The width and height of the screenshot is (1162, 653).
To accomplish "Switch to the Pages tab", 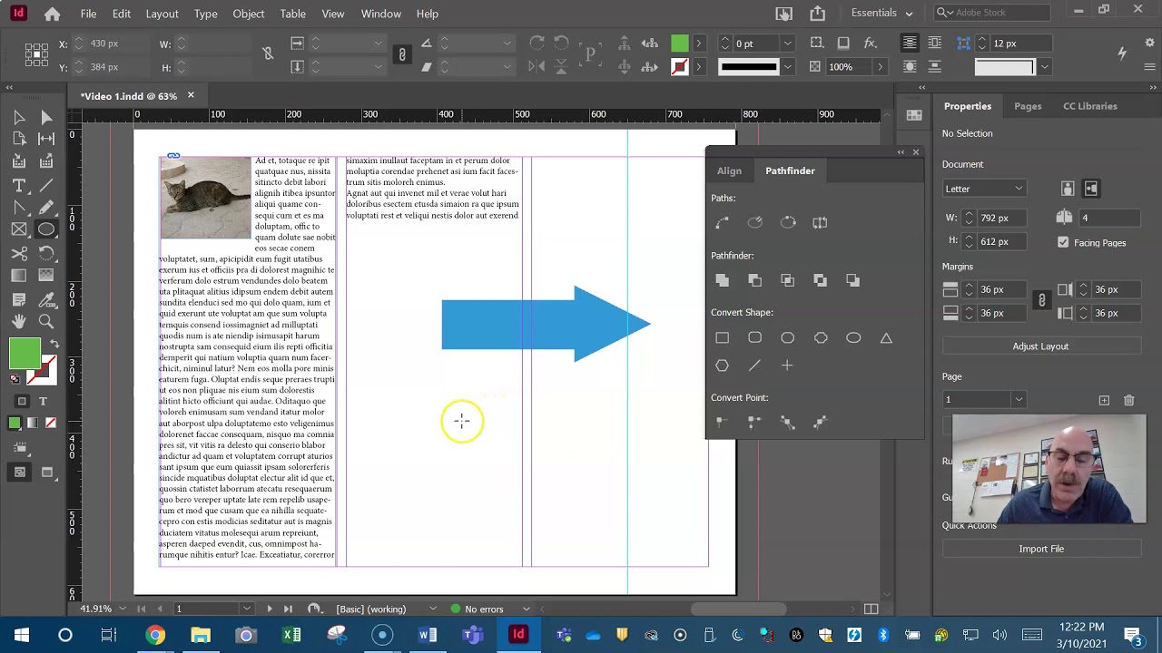I will coord(1028,106).
